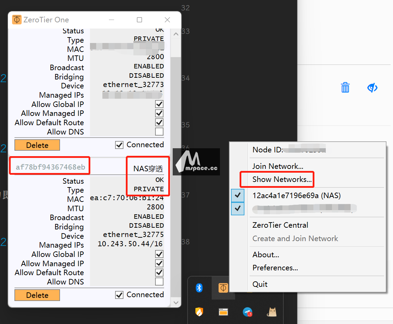The height and width of the screenshot is (324, 393).
Task: Click the OK status of NAS穿透
Action: [x=160, y=180]
